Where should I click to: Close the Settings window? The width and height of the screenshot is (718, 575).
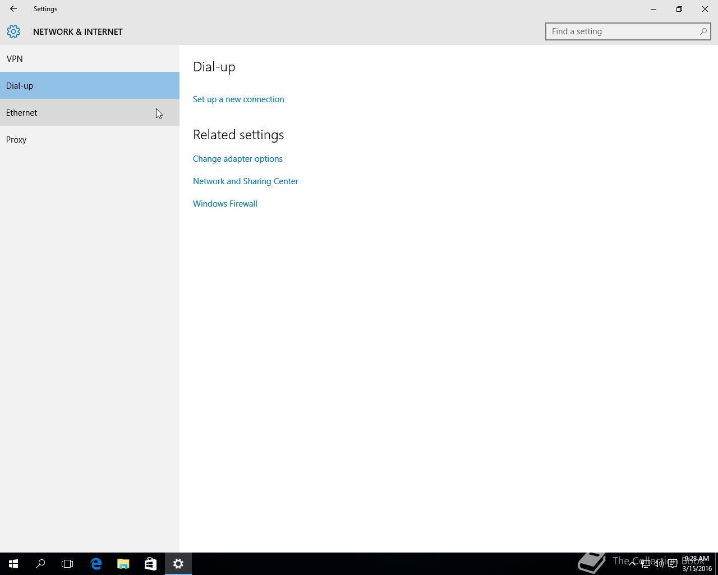pyautogui.click(x=705, y=9)
